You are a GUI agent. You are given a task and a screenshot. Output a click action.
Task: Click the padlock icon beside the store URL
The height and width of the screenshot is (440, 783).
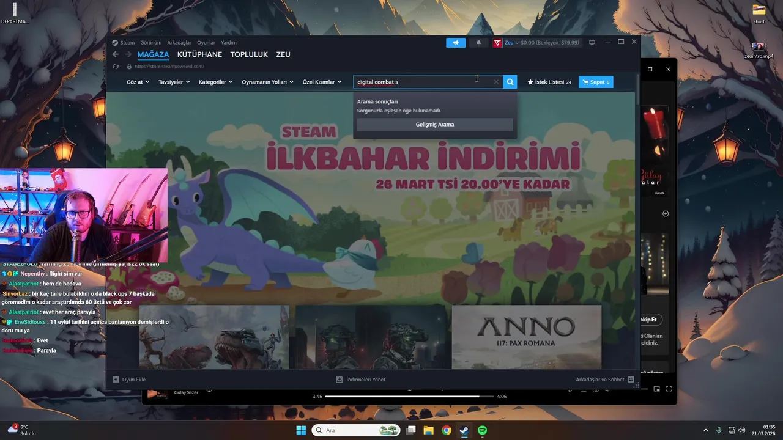click(129, 66)
